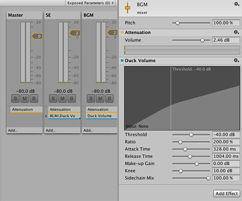This screenshot has width=242, height=201.
Task: Toggle Mute on the SE group
Action: [62, 98]
